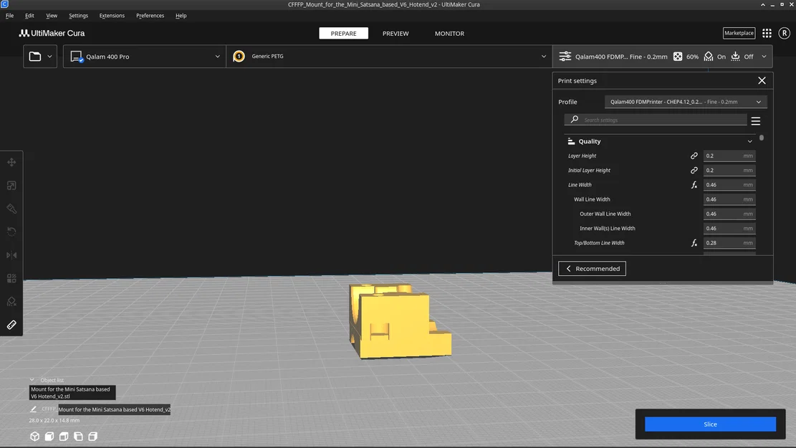Click the Top/Bottom Line Width value field
The width and height of the screenshot is (796, 448).
[x=729, y=243]
